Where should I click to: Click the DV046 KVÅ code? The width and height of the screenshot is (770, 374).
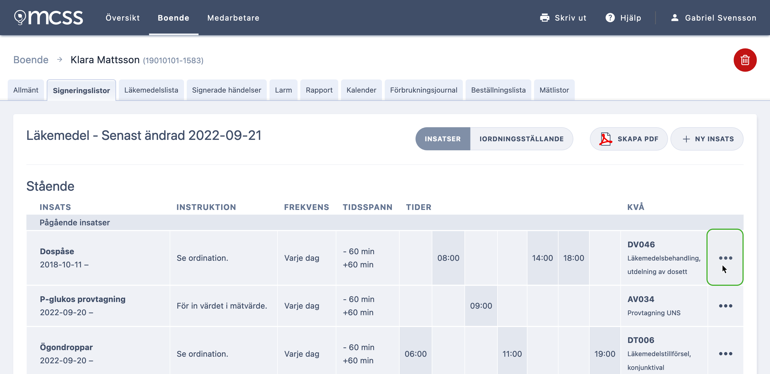coord(641,244)
